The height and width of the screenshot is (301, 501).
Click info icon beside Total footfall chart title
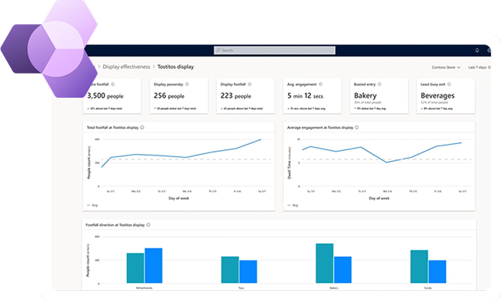[x=142, y=127]
